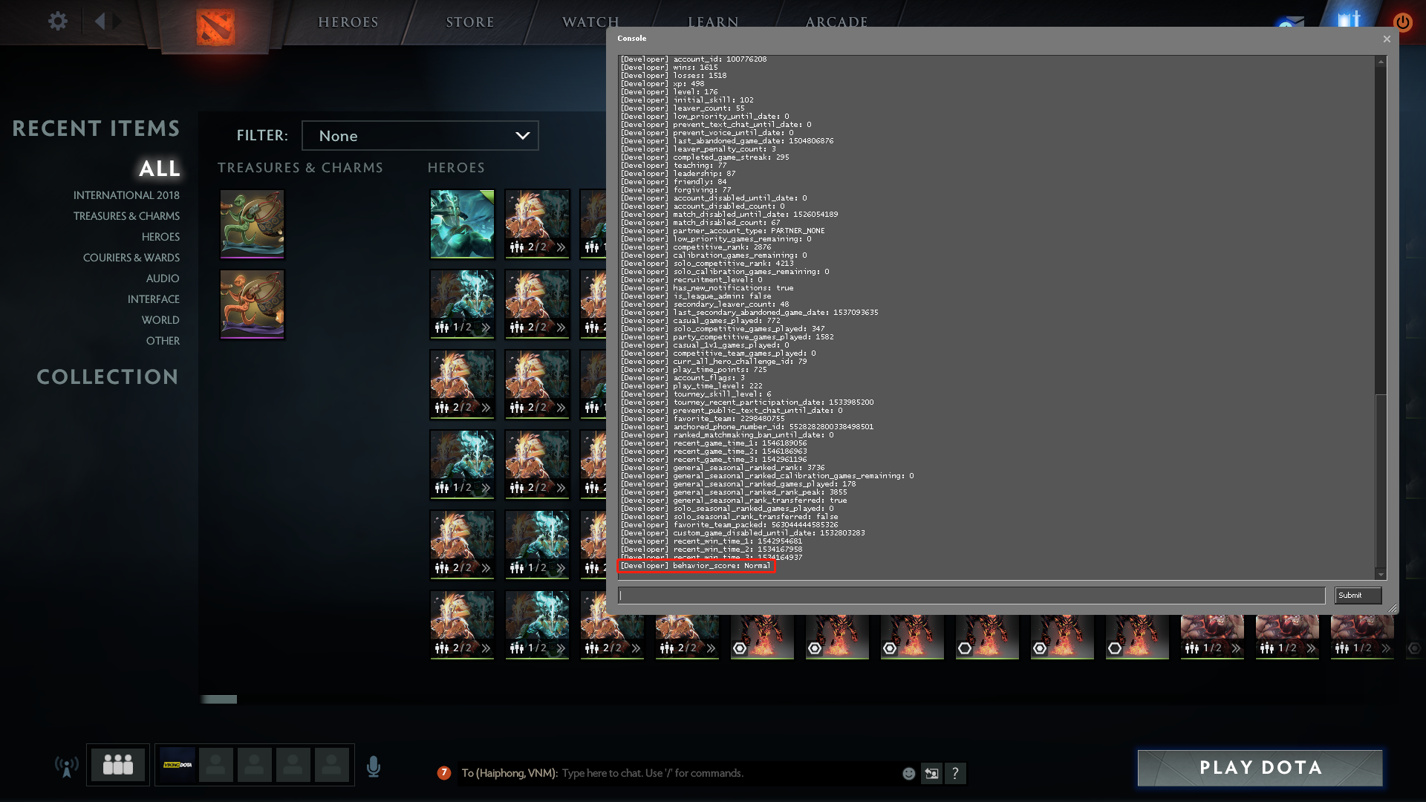Open the STORE top menu tab

tap(470, 22)
